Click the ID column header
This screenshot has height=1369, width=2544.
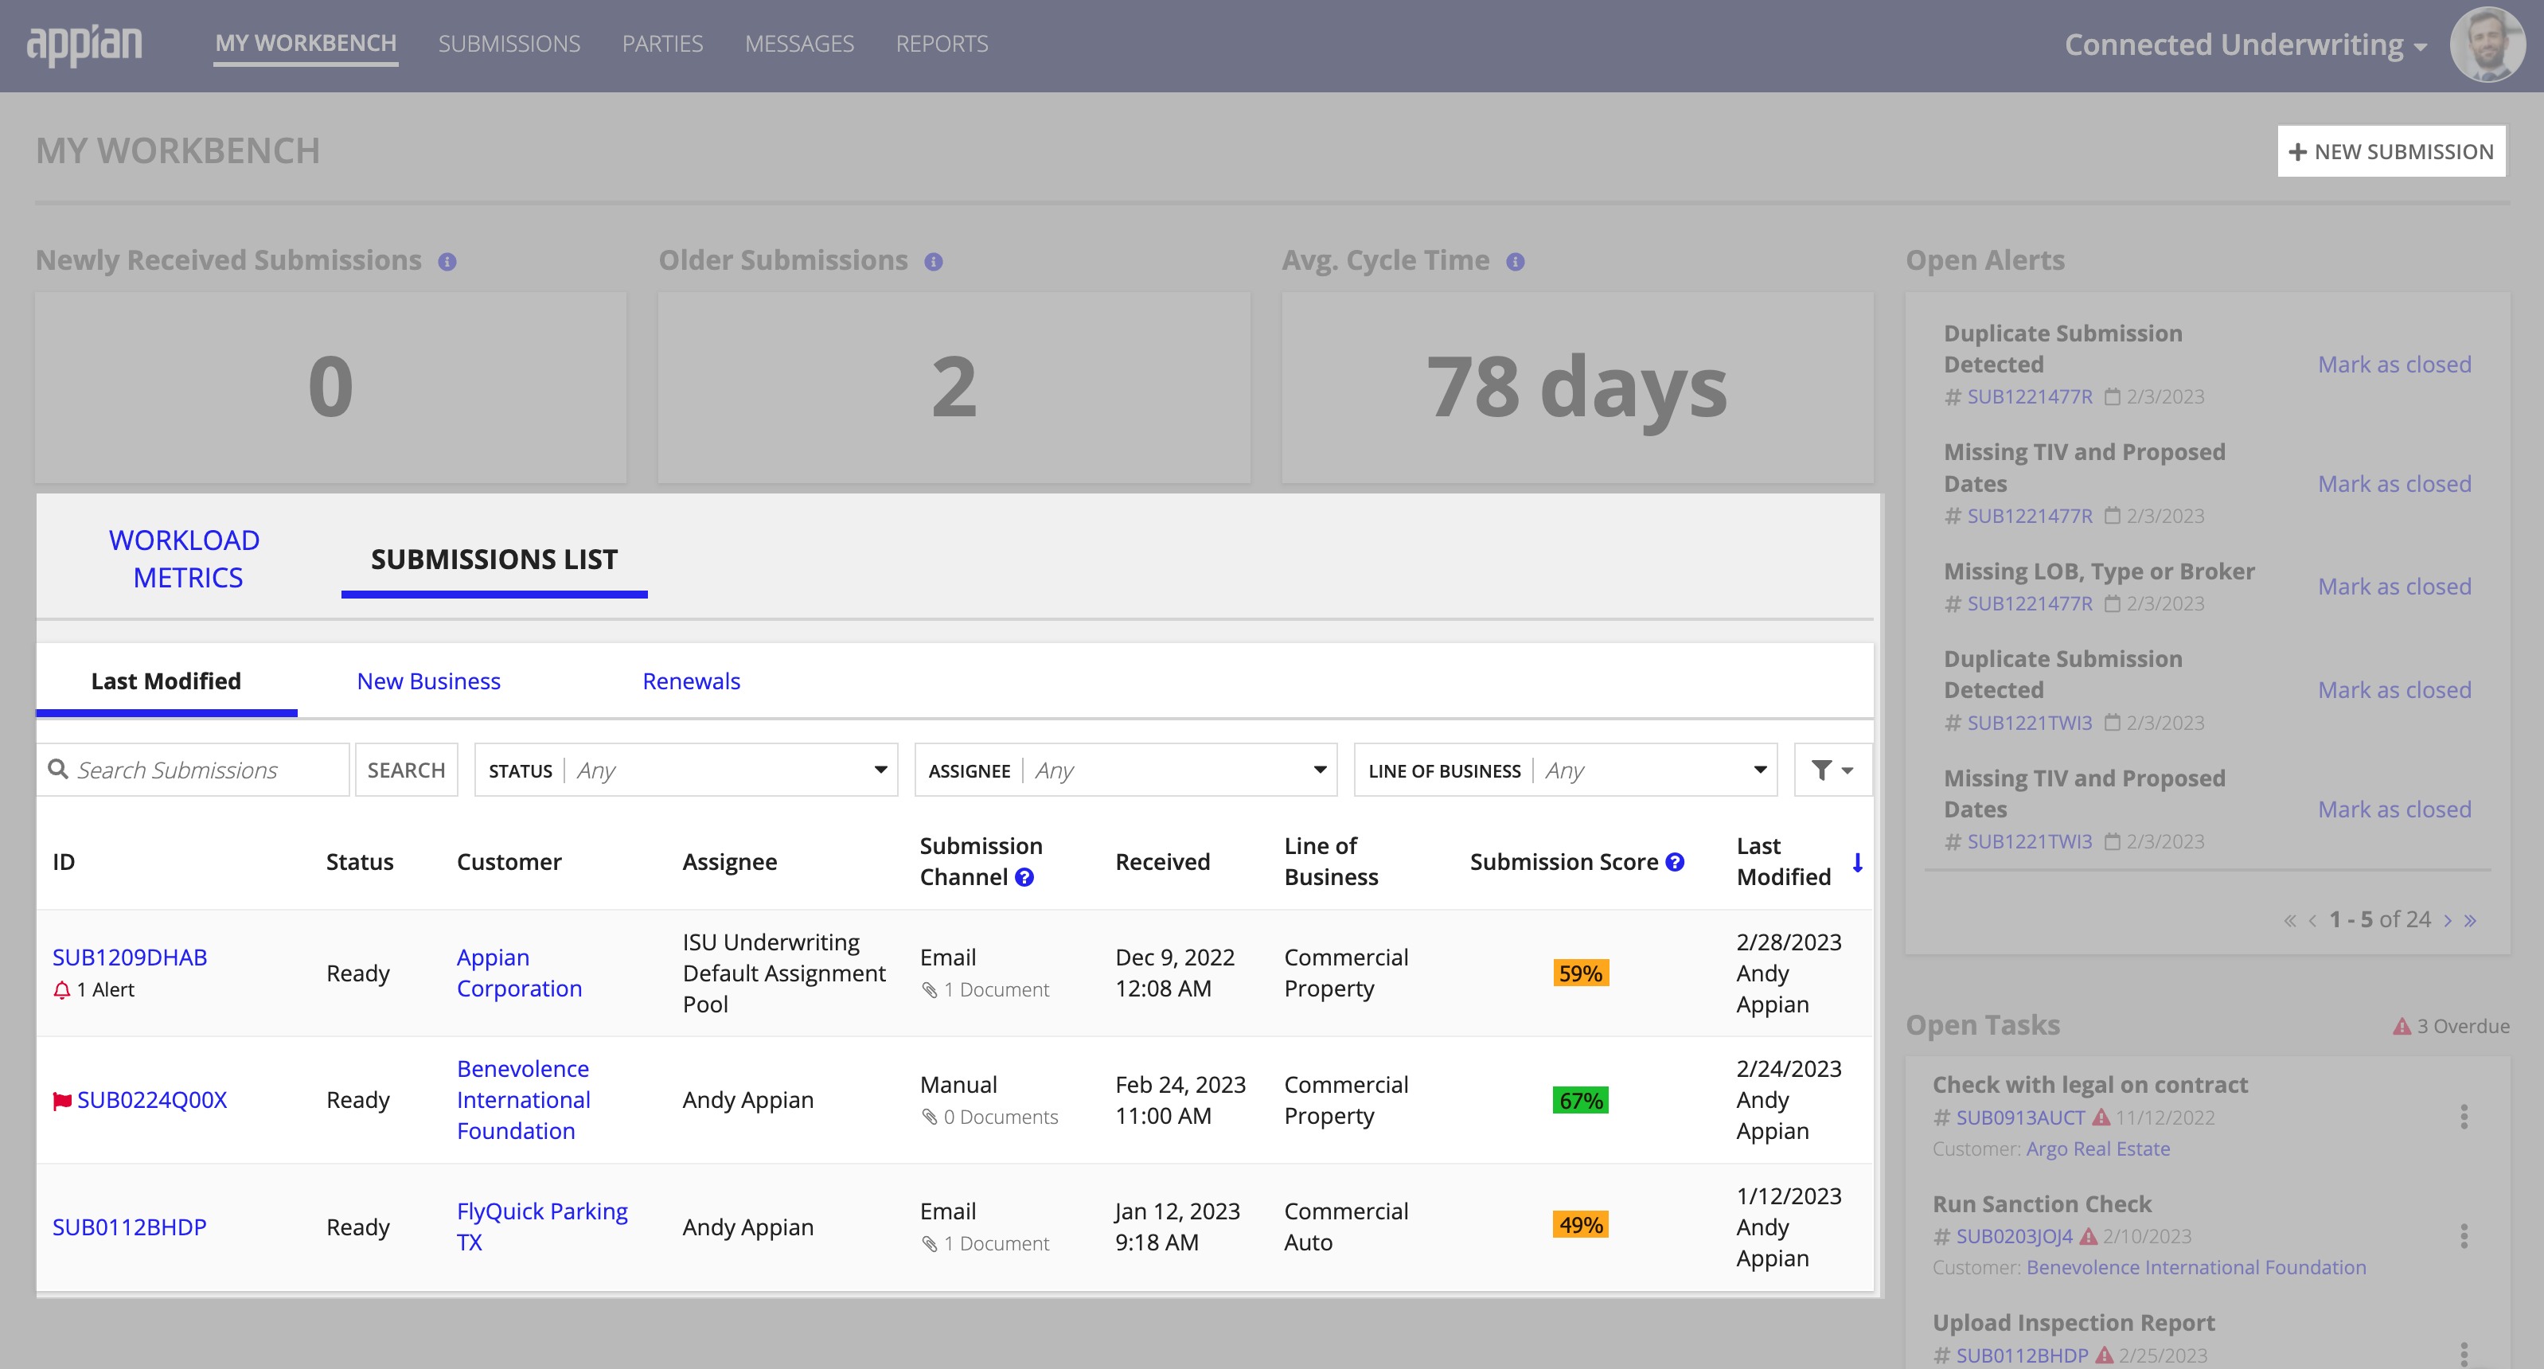click(x=63, y=862)
